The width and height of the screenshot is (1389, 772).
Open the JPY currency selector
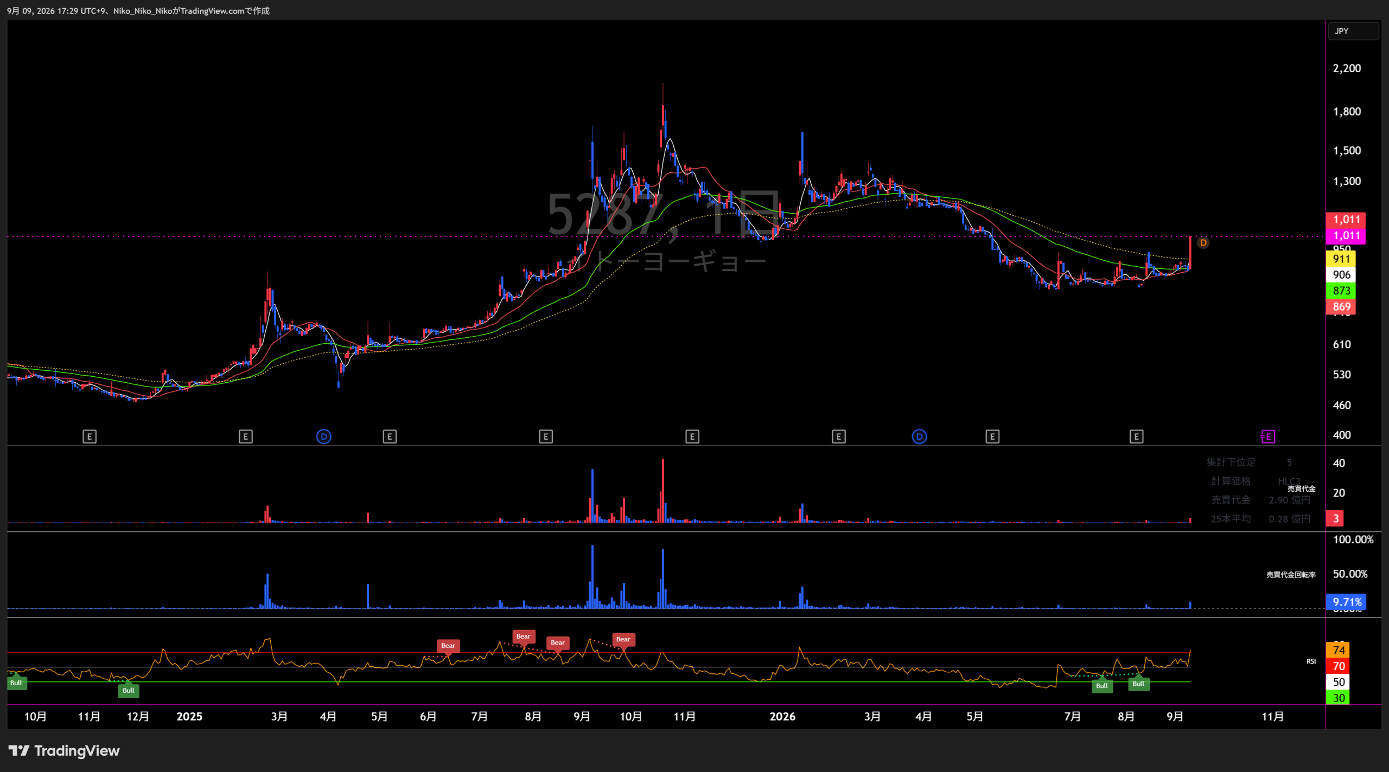tap(1353, 31)
